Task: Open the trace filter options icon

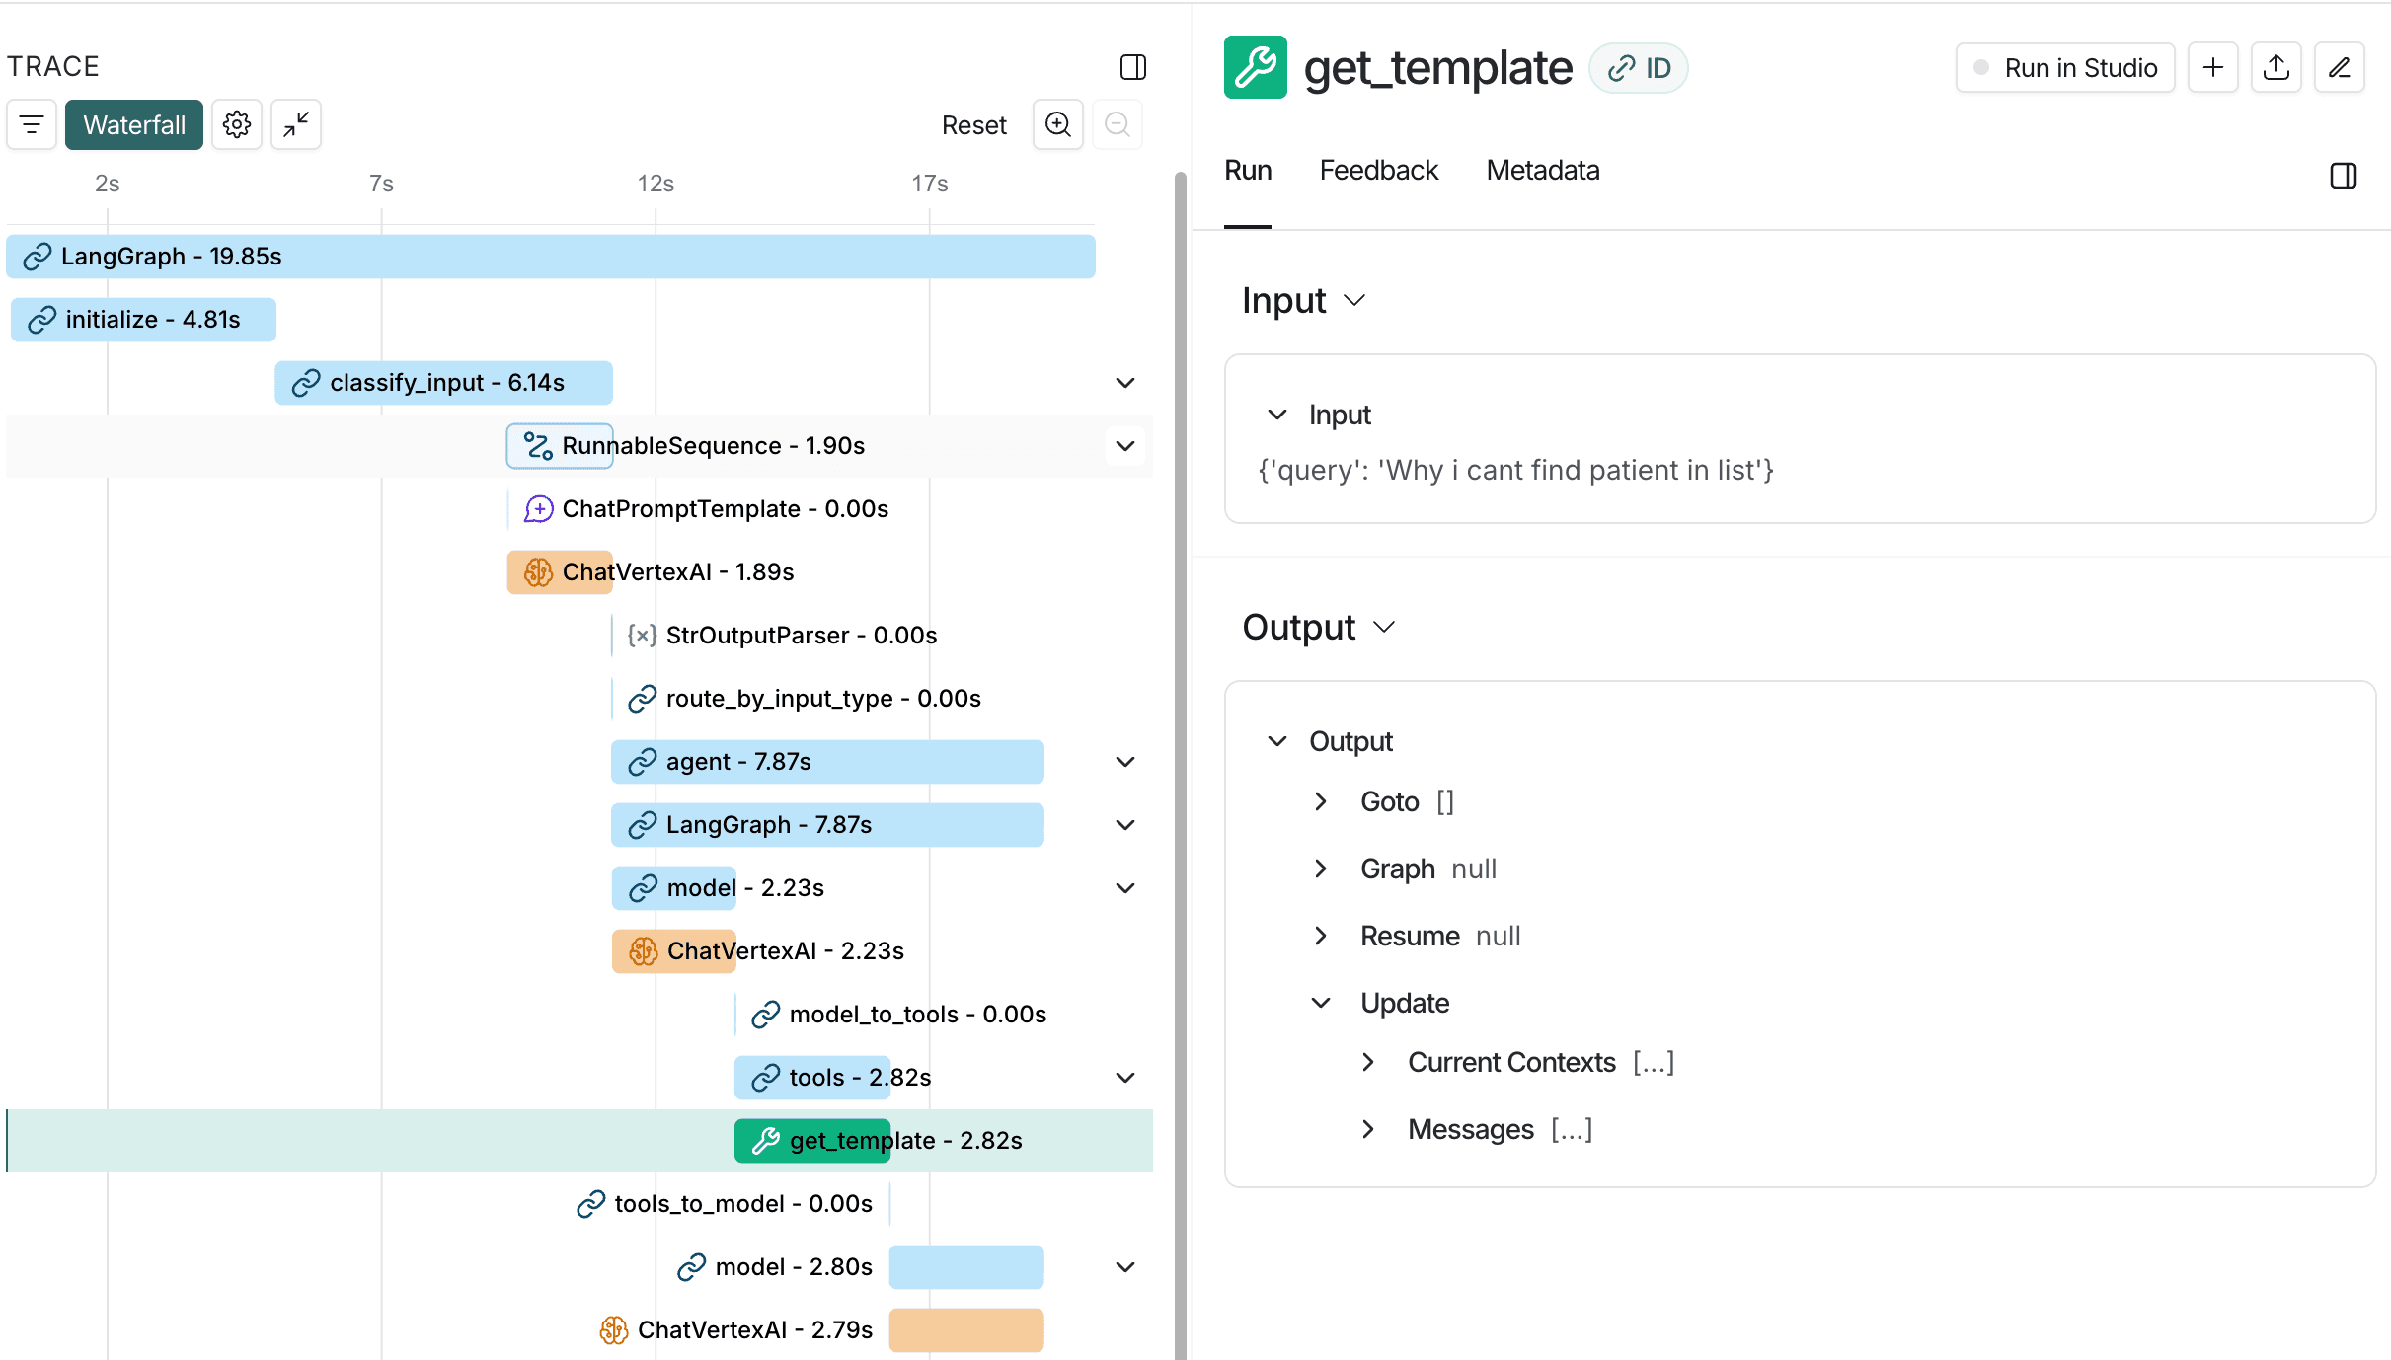Action: [32, 125]
